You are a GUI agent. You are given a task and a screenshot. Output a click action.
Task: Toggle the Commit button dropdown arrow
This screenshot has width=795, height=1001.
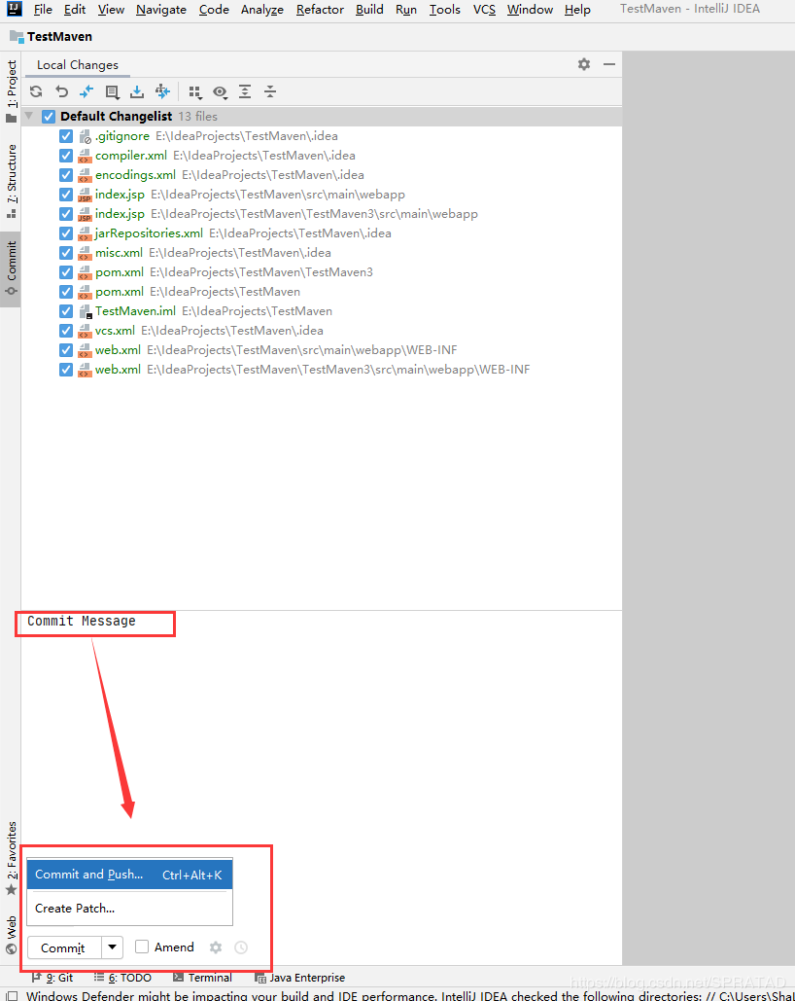point(113,947)
